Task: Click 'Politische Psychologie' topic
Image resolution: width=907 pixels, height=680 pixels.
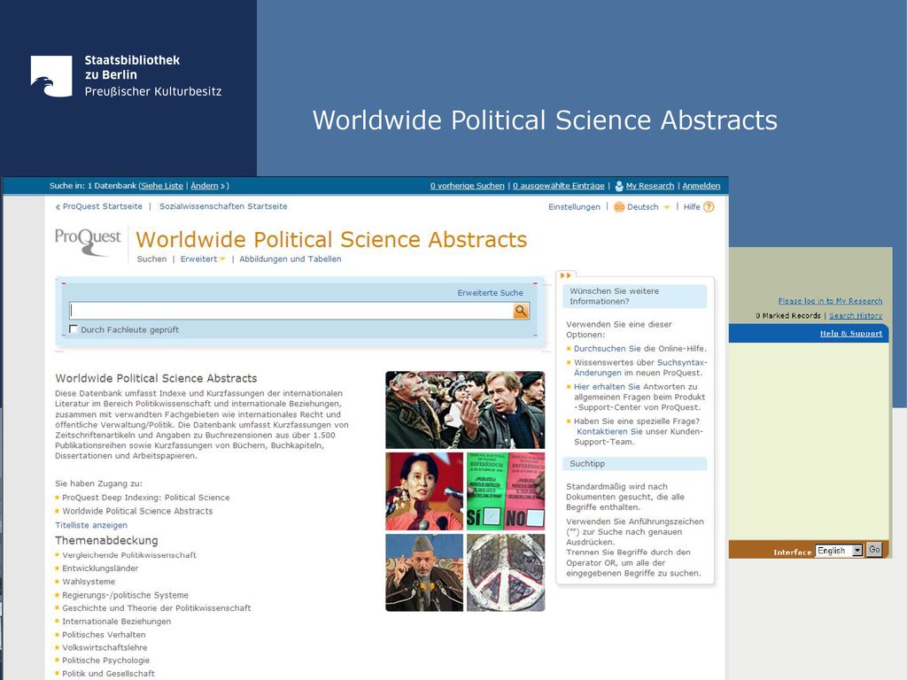Action: tap(106, 661)
